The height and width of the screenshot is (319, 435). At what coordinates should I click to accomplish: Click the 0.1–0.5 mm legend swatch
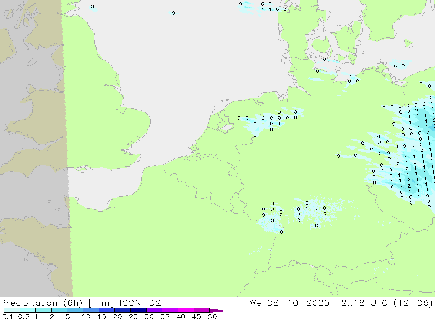(x=12, y=310)
